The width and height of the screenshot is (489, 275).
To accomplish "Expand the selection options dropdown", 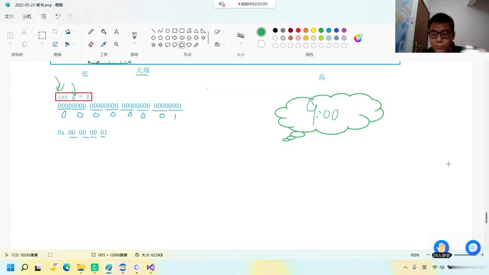I will pos(42,43).
